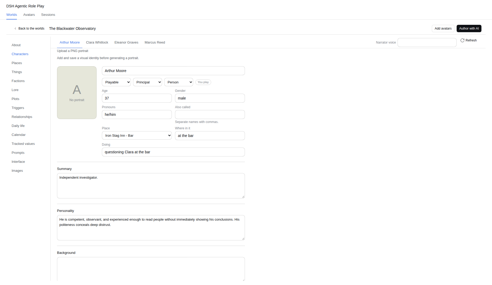Select the Arthur Moore character tab
This screenshot has height=285, width=492.
coord(70,42)
